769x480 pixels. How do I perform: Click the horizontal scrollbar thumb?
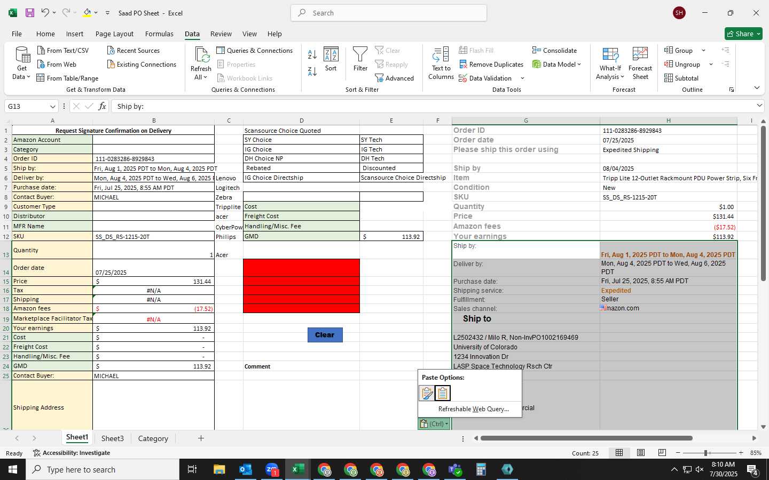click(x=586, y=438)
